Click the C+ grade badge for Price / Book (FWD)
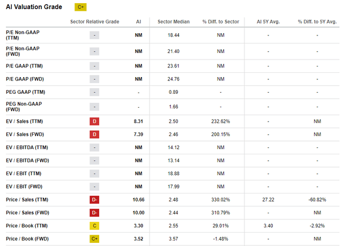Image resolution: width=343 pixels, height=246 pixels. tap(94, 238)
